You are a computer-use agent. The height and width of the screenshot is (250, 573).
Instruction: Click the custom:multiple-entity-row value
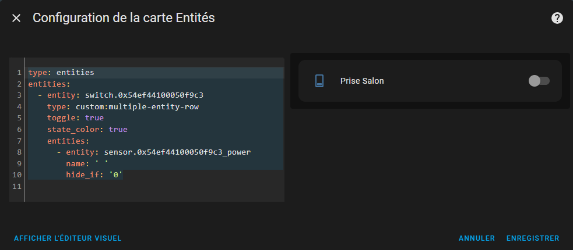click(x=141, y=106)
